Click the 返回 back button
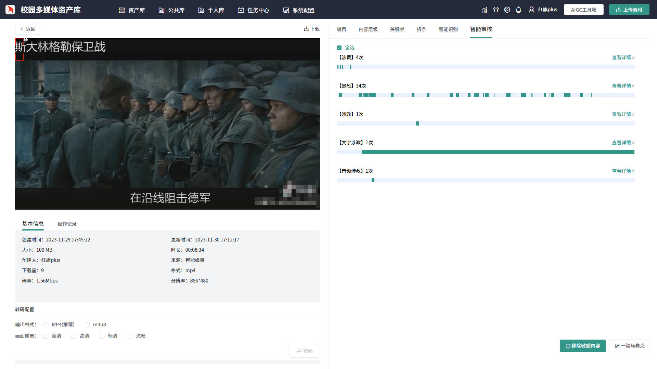 tap(27, 29)
